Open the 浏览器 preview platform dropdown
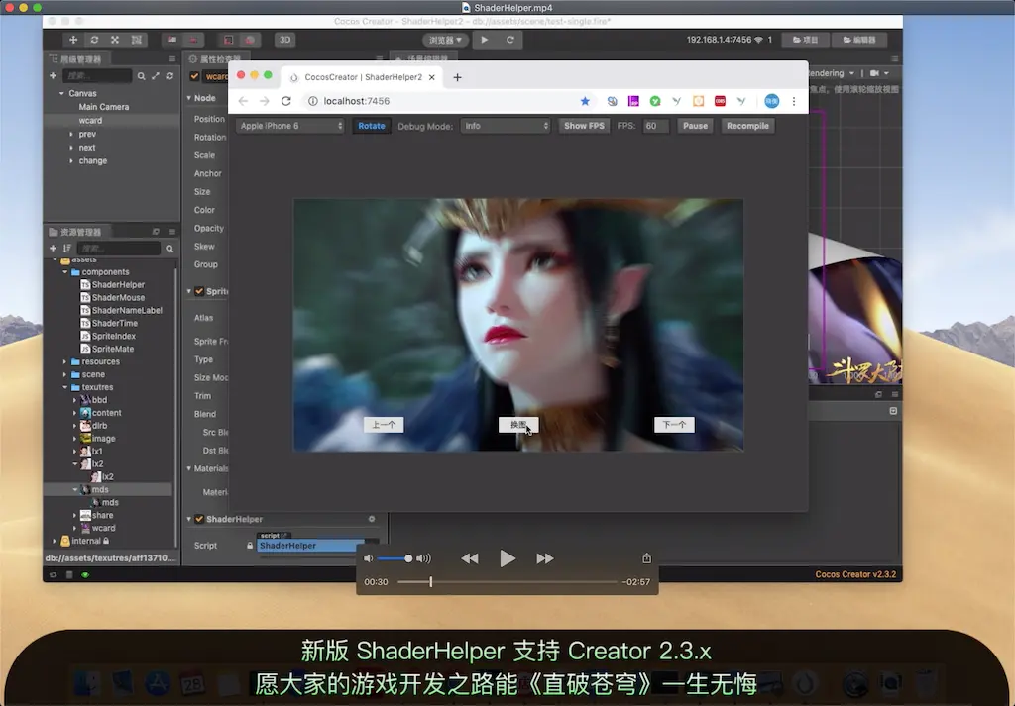Viewport: 1015px width, 706px height. click(445, 40)
